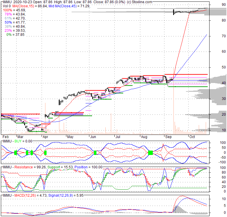Click the 'Resistance = 99.26' label
The width and height of the screenshot is (227, 217).
tap(30, 167)
